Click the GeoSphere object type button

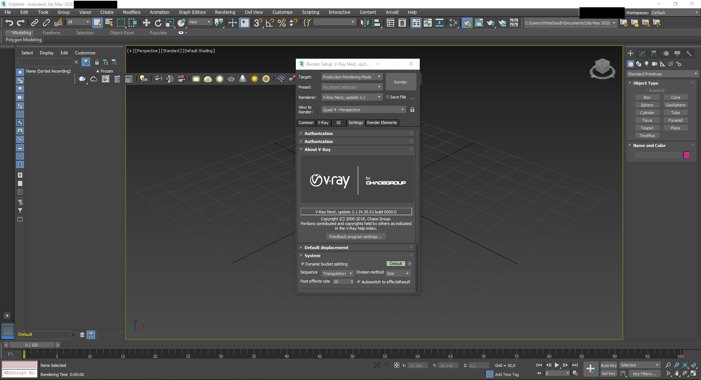(676, 105)
